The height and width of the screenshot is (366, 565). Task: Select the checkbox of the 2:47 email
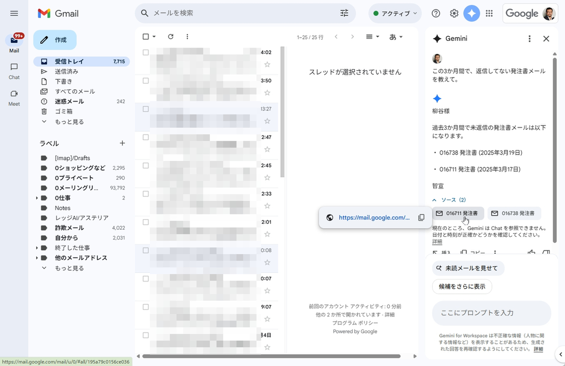(145, 137)
